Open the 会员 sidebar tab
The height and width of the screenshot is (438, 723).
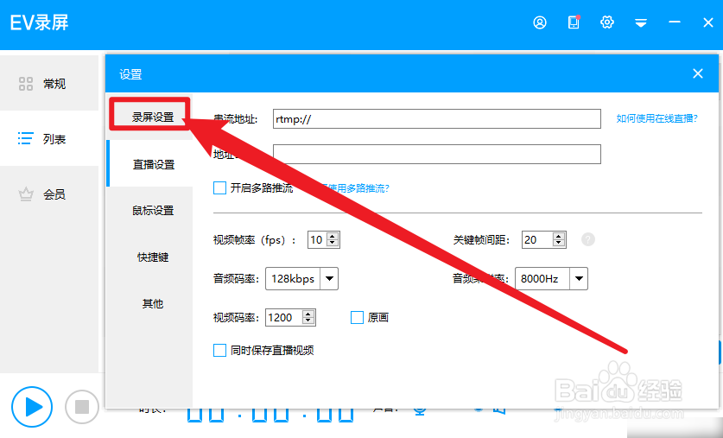[x=49, y=194]
